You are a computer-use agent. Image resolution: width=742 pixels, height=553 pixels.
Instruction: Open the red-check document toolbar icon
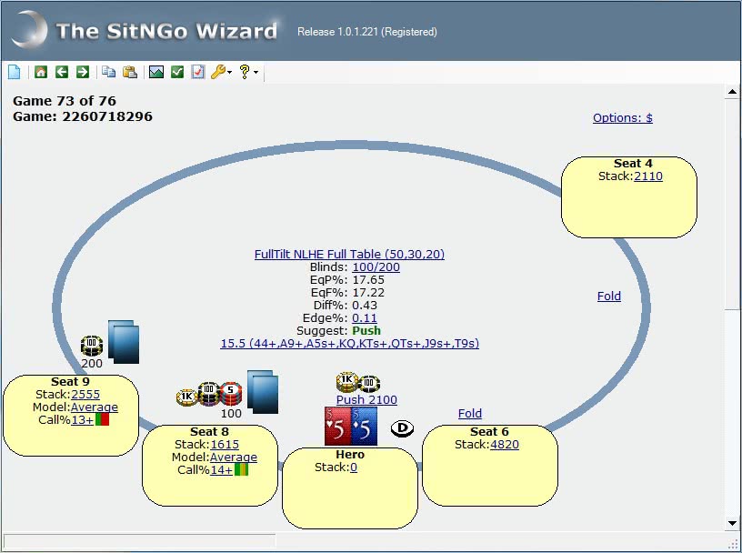click(198, 72)
